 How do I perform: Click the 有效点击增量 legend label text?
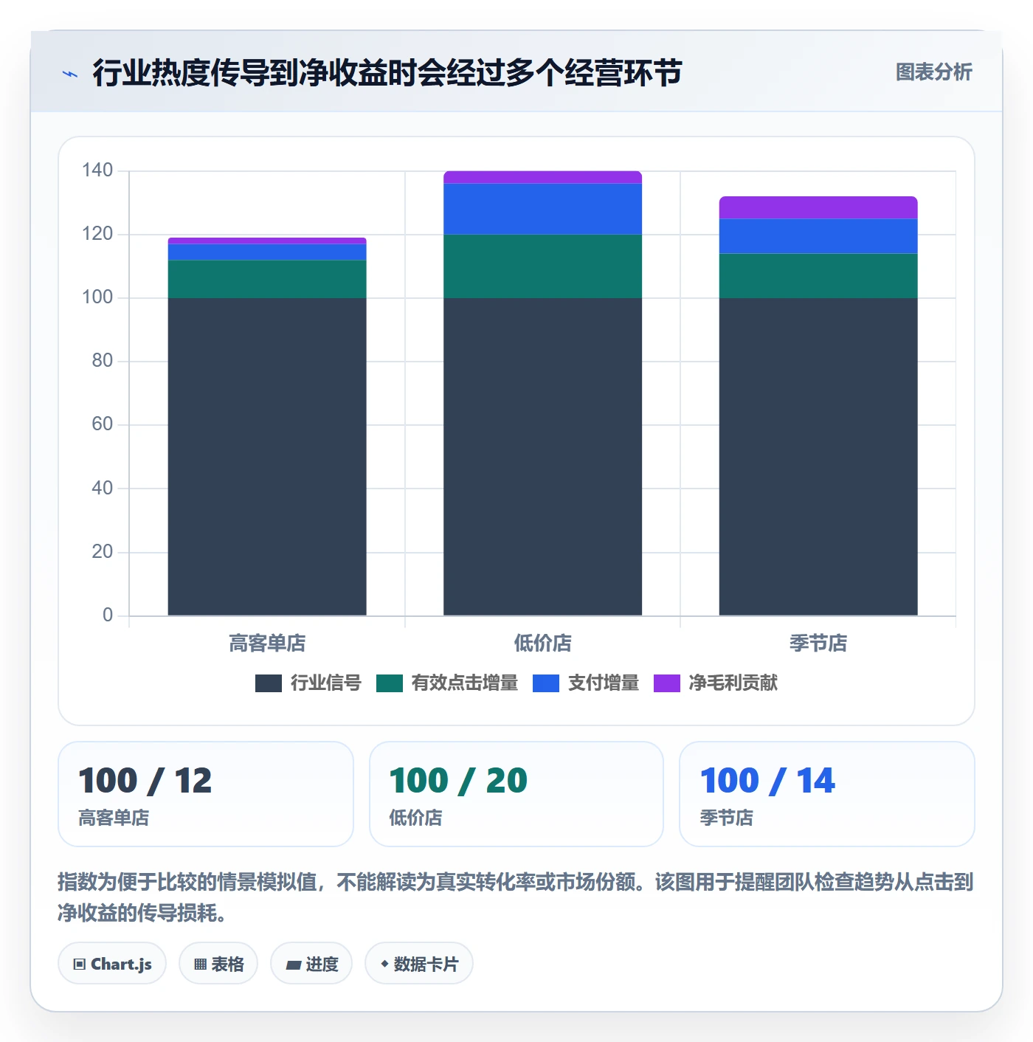point(465,683)
